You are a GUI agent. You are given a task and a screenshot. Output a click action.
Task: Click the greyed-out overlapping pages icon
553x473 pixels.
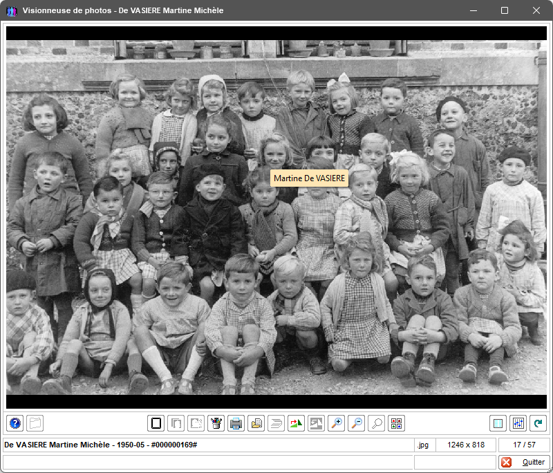[176, 423]
